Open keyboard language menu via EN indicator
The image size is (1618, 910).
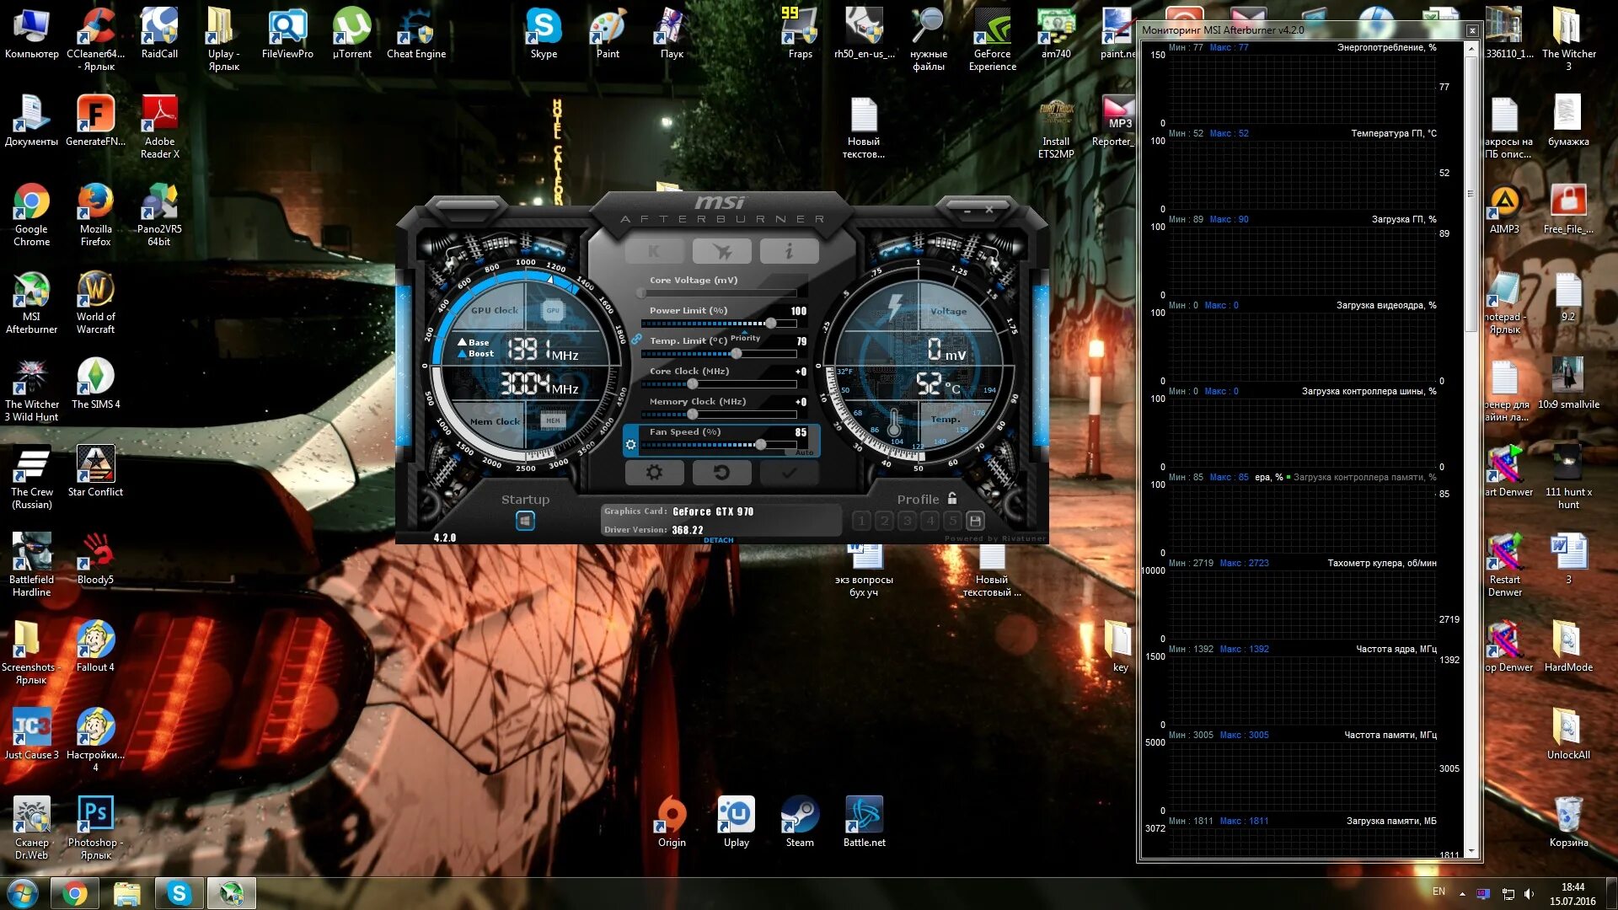click(x=1439, y=891)
